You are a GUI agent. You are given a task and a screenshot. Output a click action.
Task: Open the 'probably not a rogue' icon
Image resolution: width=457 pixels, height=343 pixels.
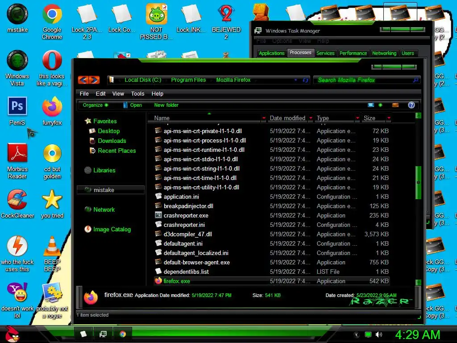(x=52, y=301)
